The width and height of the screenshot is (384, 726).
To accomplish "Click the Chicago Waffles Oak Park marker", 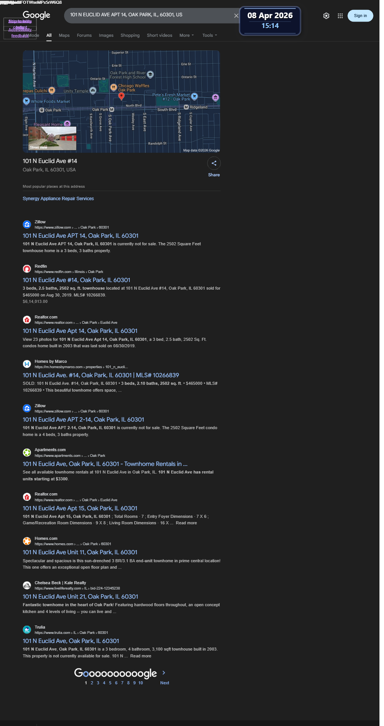I will point(113,87).
